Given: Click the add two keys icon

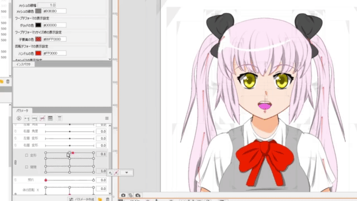Looking at the screenshot, I should (27, 118).
